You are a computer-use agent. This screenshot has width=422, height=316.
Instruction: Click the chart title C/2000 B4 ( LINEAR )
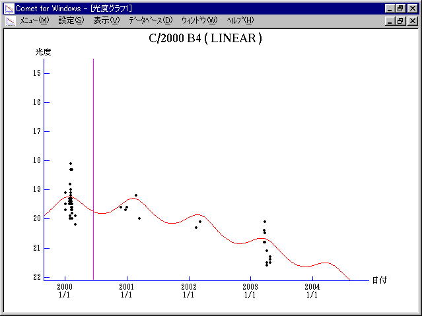[x=205, y=38]
